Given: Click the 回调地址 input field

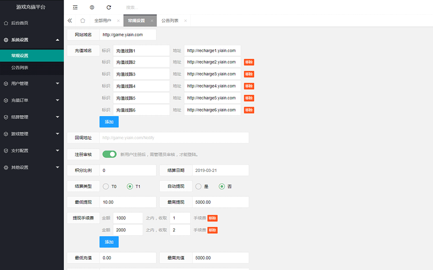Looking at the screenshot, I should [174, 138].
